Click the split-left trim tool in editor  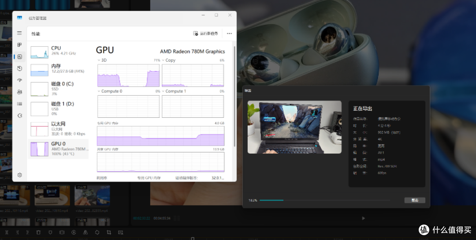point(17,232)
